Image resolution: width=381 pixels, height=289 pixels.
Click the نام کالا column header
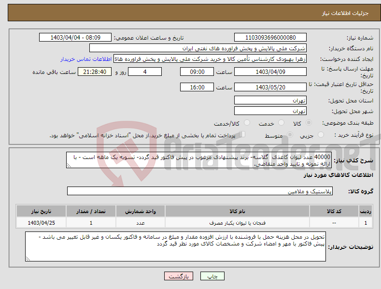point(237,211)
